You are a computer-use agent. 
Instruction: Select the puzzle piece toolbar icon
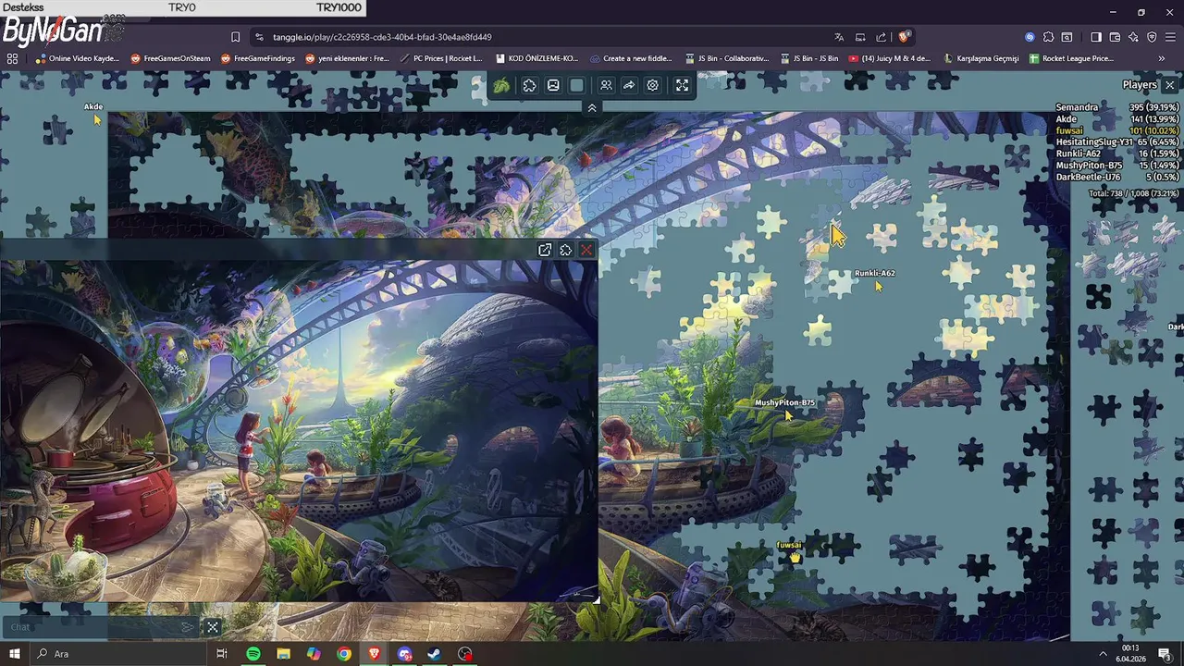[x=529, y=85]
